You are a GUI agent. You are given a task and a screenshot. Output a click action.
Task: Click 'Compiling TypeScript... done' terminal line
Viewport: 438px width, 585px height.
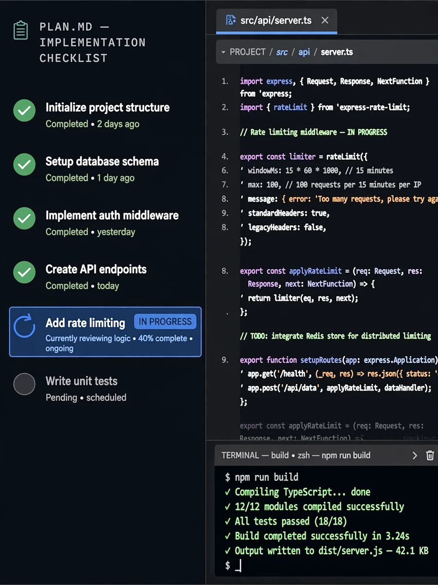(297, 492)
